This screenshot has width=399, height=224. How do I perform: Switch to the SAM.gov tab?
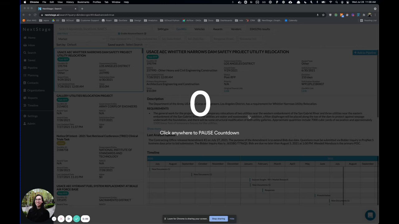pyautogui.click(x=163, y=29)
